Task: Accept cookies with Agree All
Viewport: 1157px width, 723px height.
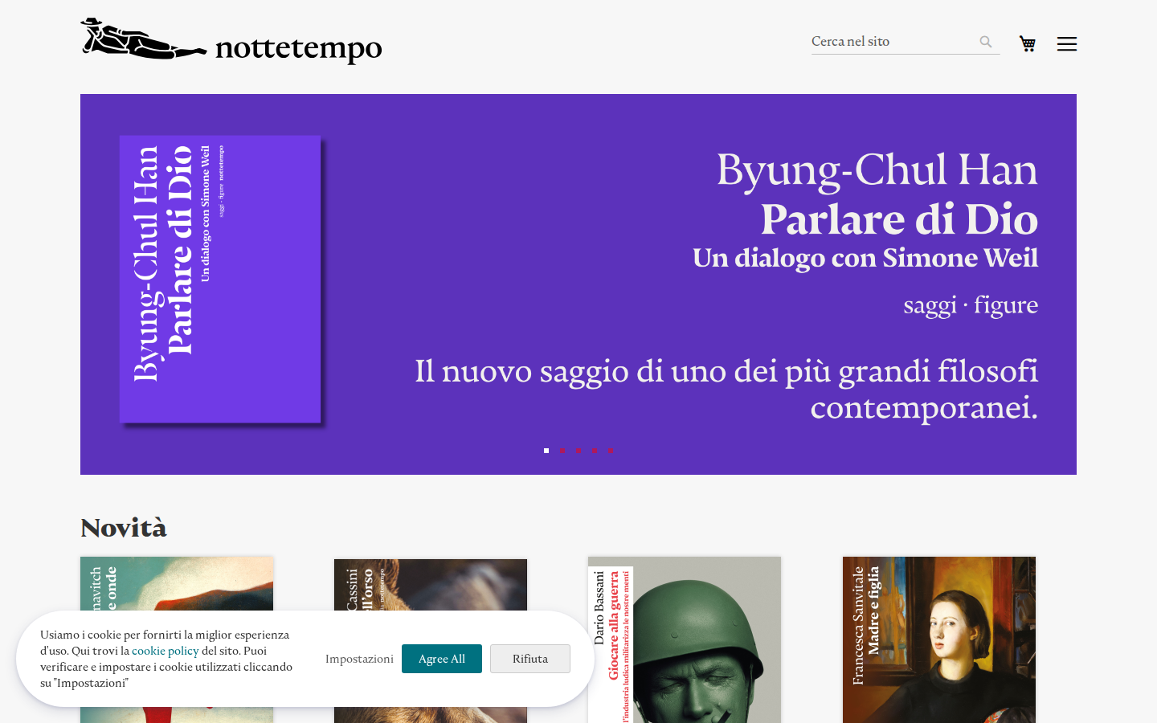Action: click(442, 659)
